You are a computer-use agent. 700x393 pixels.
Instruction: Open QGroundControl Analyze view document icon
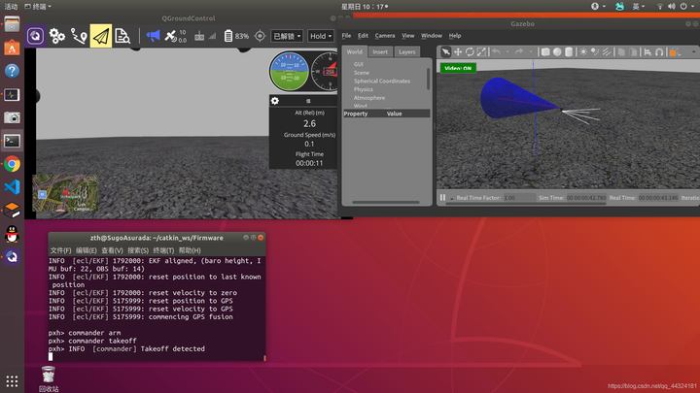[122, 36]
